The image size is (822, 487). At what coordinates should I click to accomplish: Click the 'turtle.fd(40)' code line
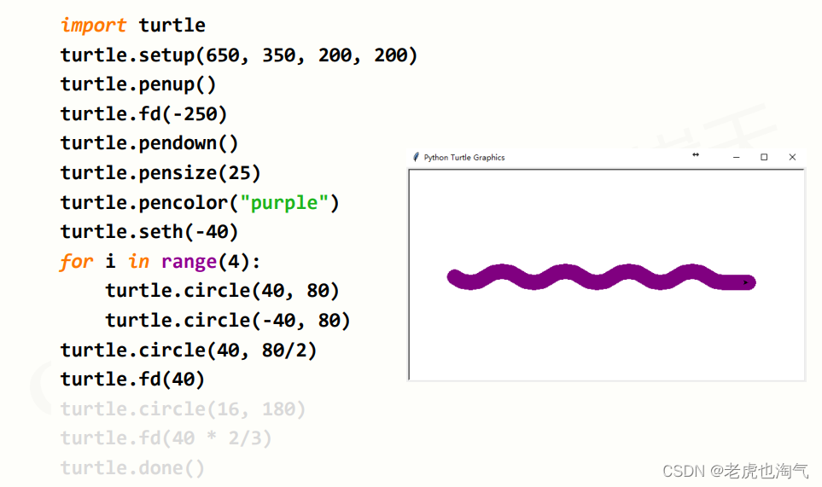(132, 380)
